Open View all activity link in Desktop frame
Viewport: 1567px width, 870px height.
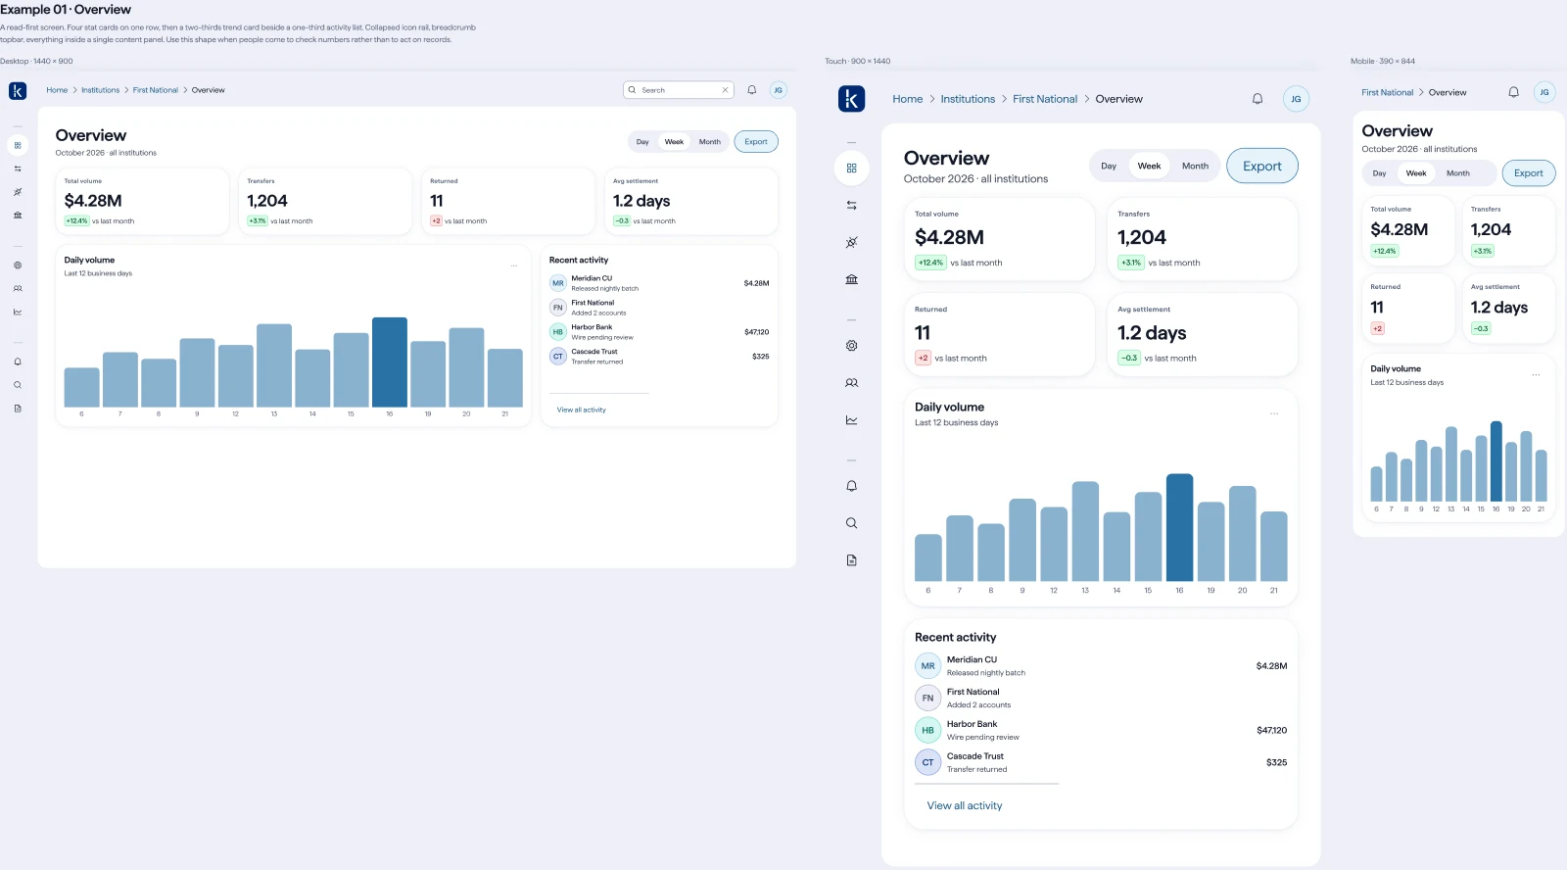[x=582, y=410]
